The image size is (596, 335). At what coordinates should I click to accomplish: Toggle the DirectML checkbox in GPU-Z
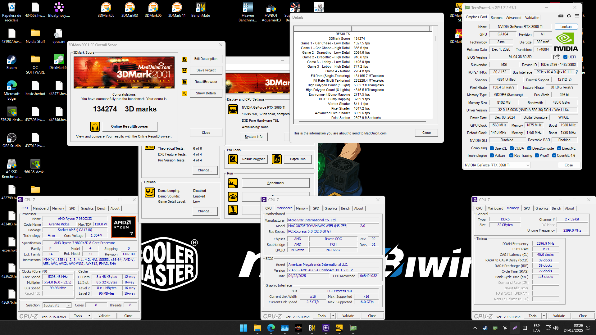(x=559, y=148)
